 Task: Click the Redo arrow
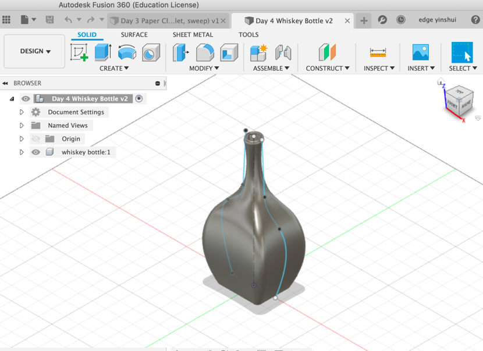click(x=91, y=20)
